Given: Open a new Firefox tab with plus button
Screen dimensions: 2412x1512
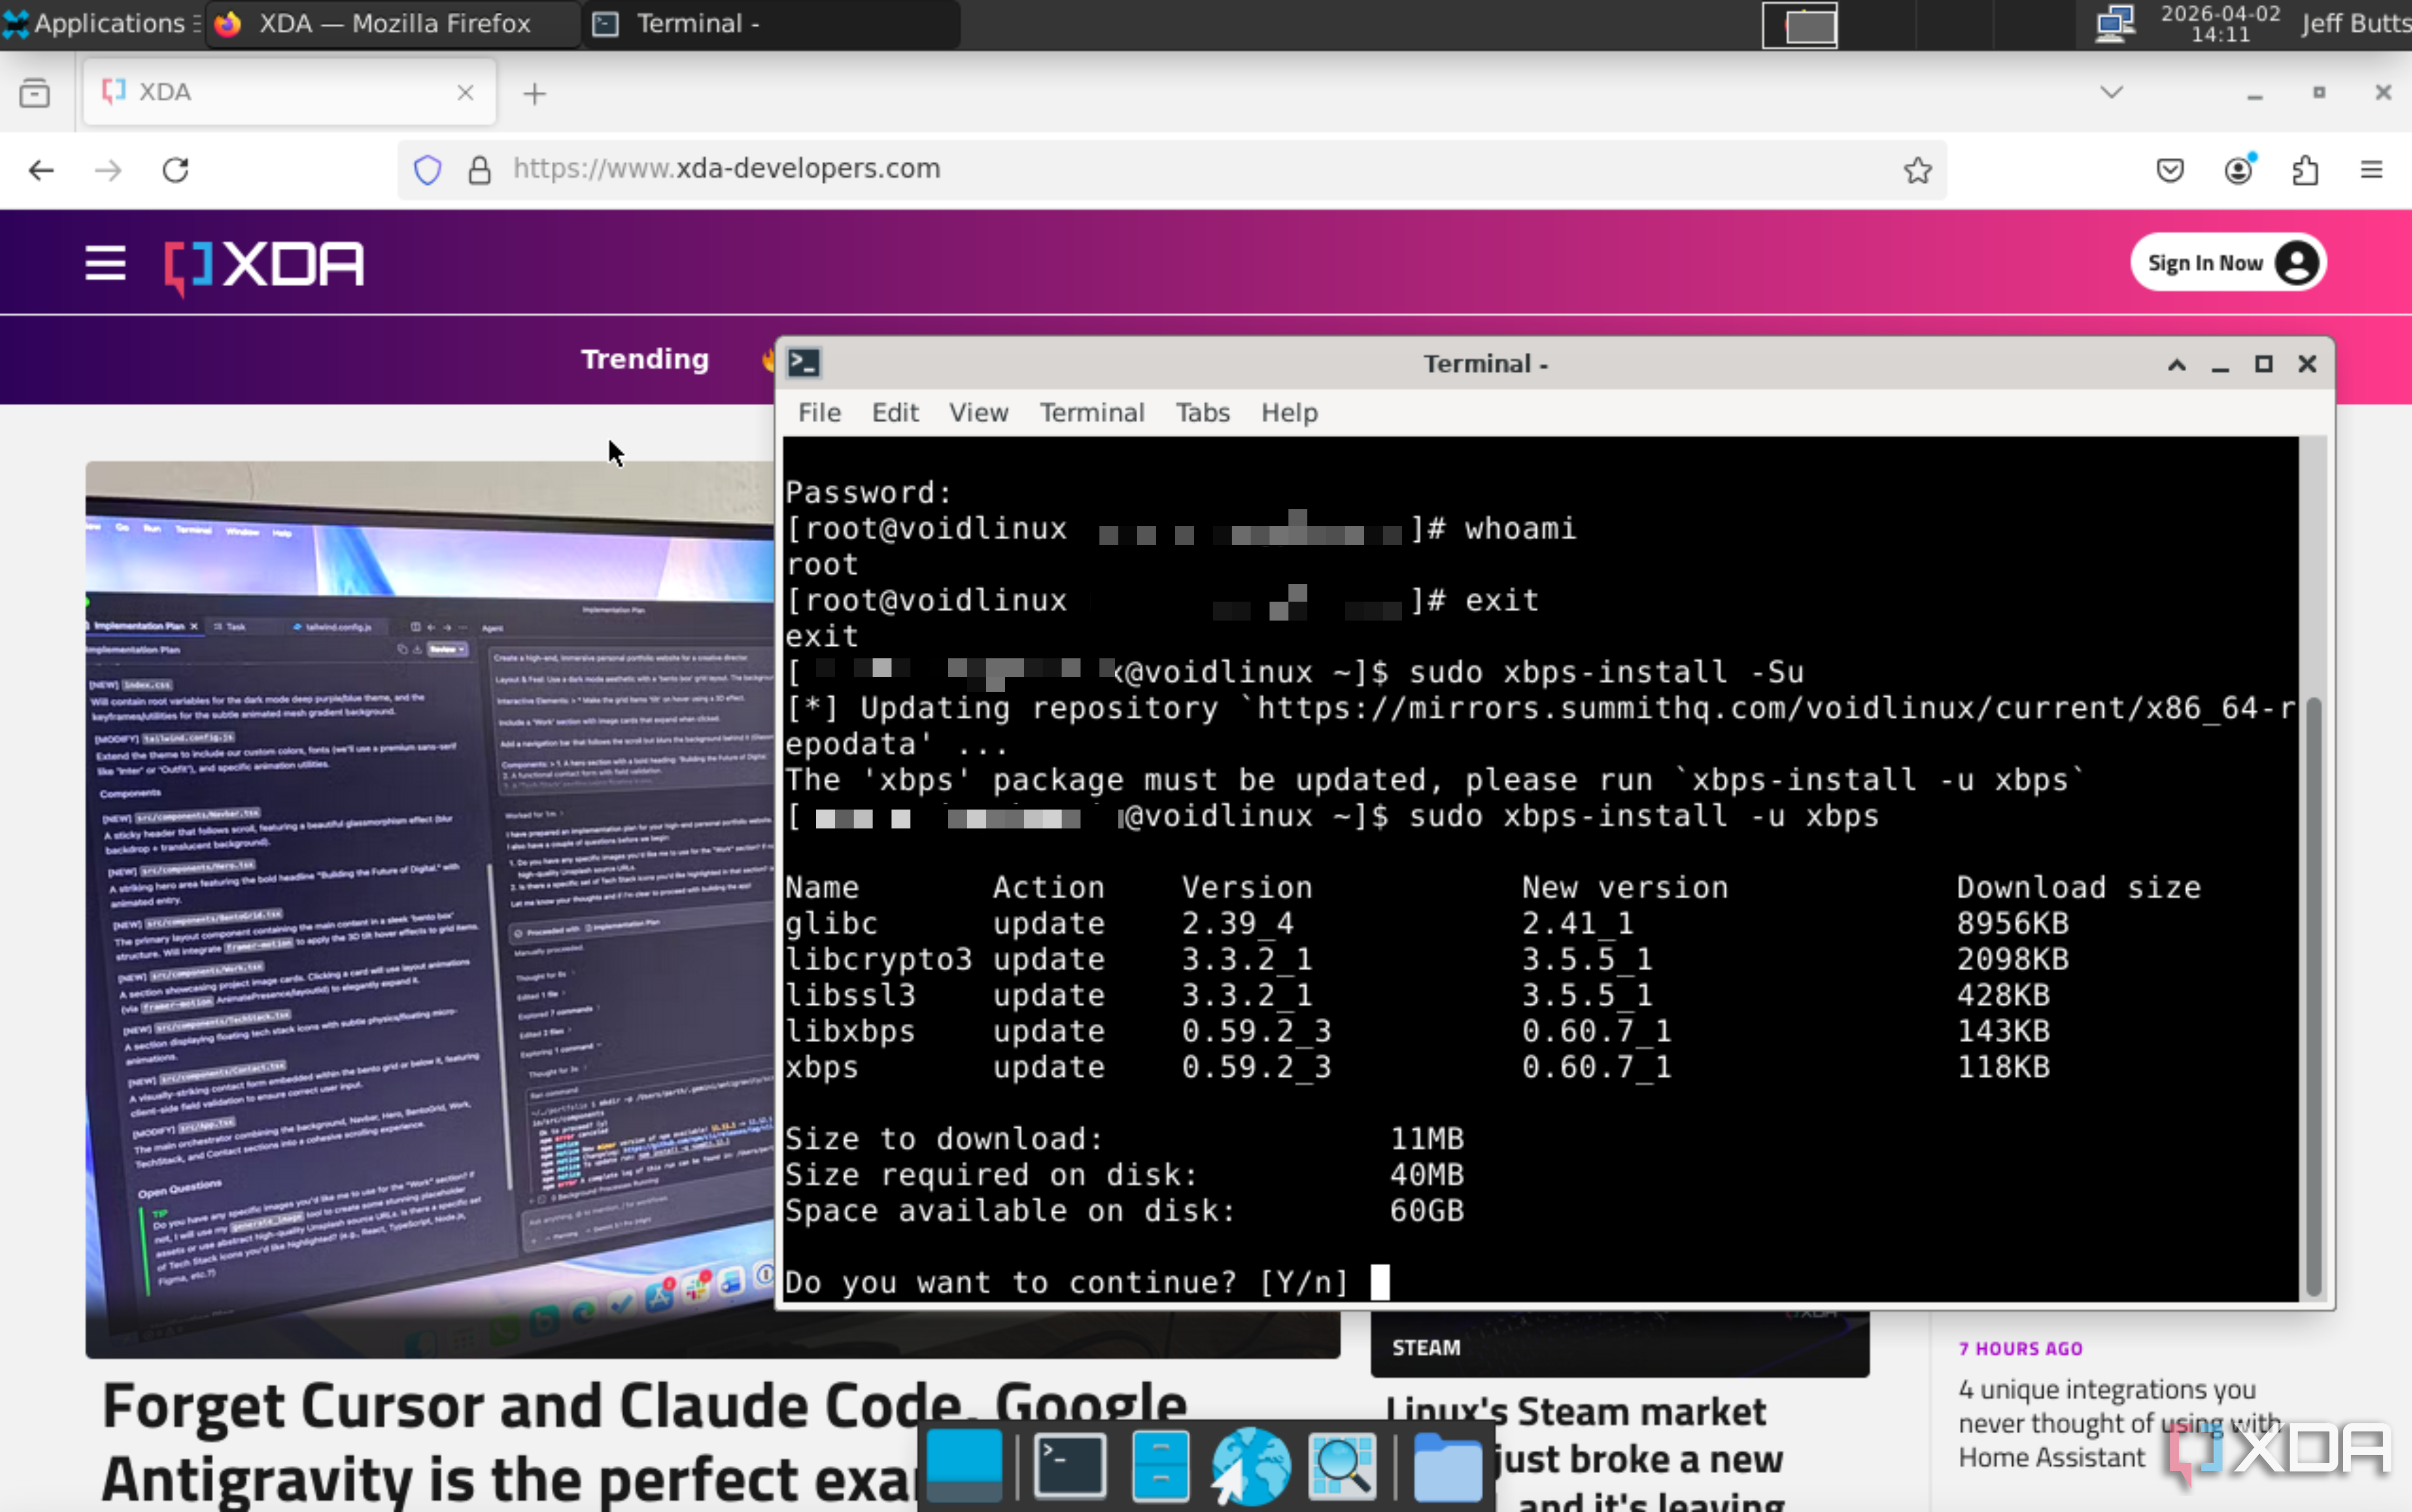Looking at the screenshot, I should [535, 94].
